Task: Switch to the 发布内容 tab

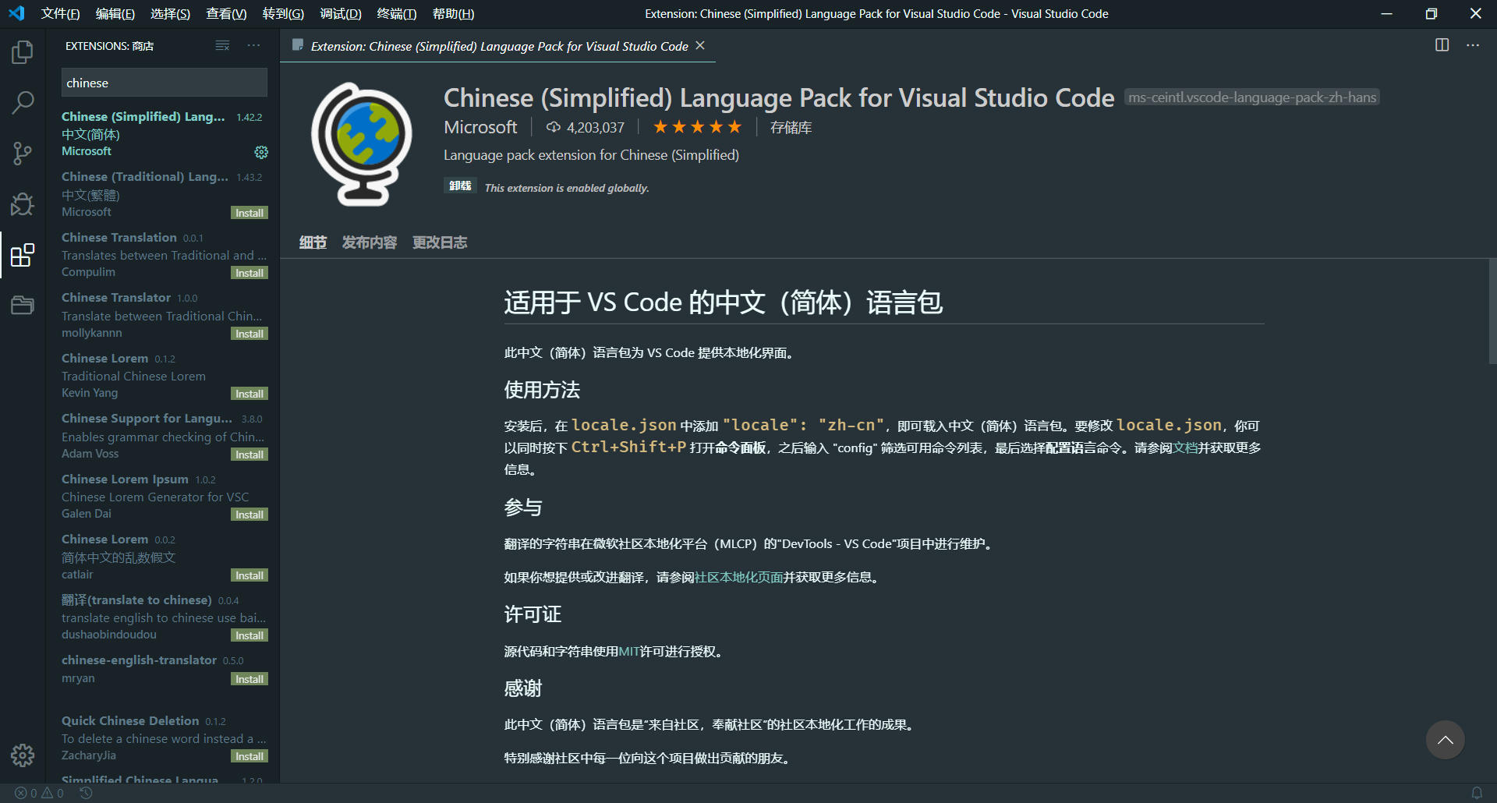Action: coord(370,242)
